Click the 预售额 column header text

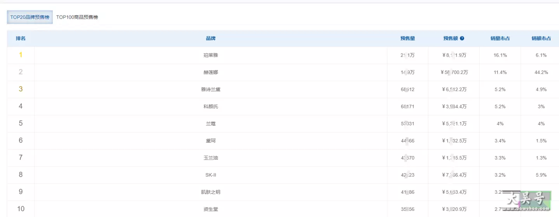451,38
